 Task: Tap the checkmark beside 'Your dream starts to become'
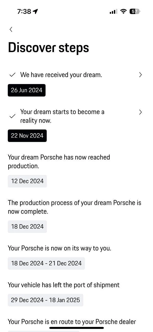pyautogui.click(x=12, y=116)
